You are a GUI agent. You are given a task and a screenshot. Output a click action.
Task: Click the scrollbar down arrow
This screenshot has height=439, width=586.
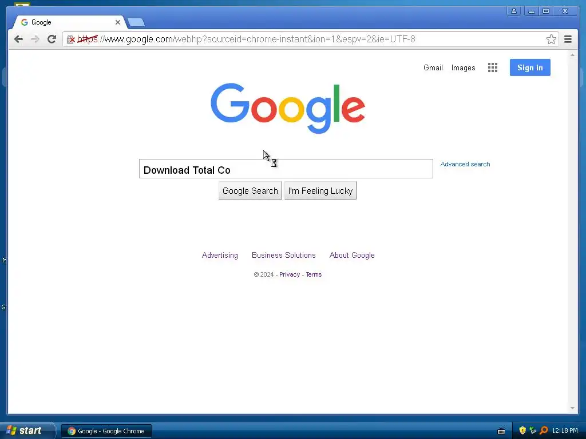click(x=572, y=408)
